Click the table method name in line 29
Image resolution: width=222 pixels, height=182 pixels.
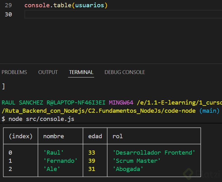click(62, 5)
